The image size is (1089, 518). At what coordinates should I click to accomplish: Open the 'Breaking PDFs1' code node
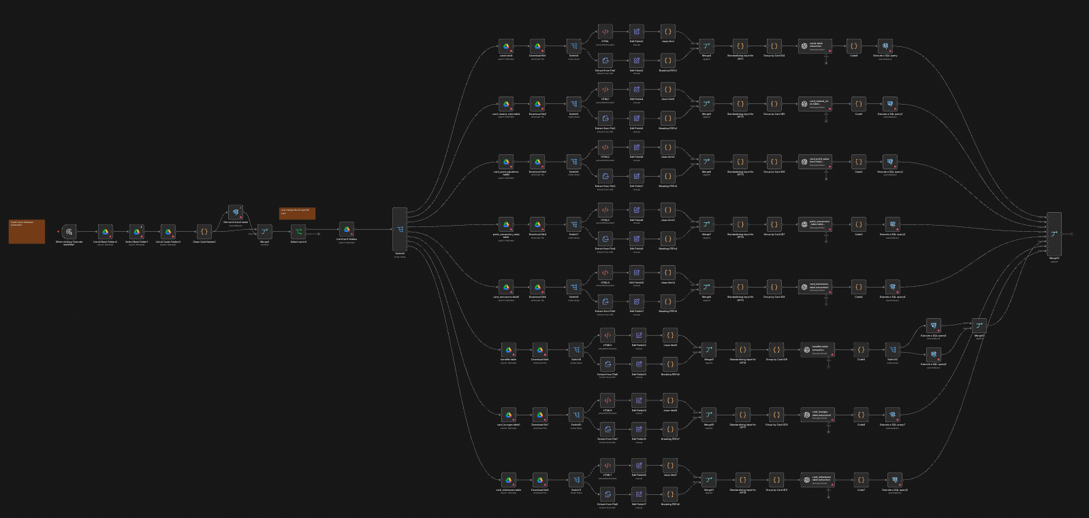tap(667, 61)
